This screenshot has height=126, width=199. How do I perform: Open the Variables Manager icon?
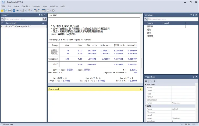(43, 10)
